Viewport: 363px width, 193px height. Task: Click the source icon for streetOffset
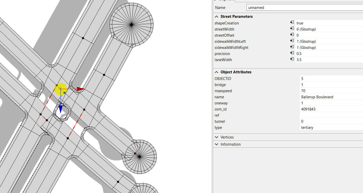292,35
